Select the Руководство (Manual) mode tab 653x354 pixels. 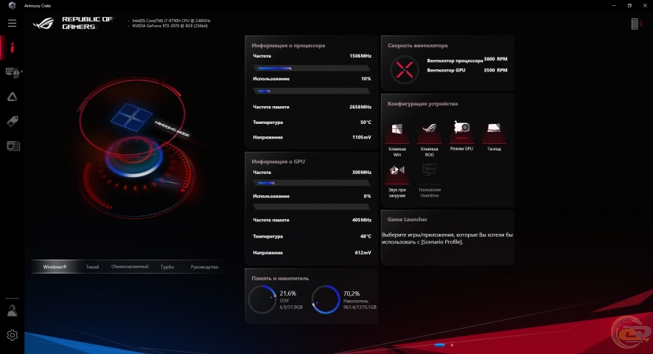pyautogui.click(x=204, y=267)
